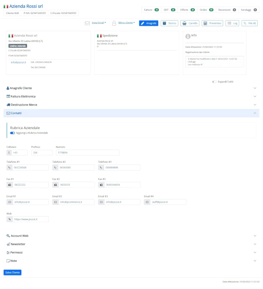Click the Cellulare country code field
Image resolution: width=263 pixels, height=289 pixels.
click(x=20, y=153)
